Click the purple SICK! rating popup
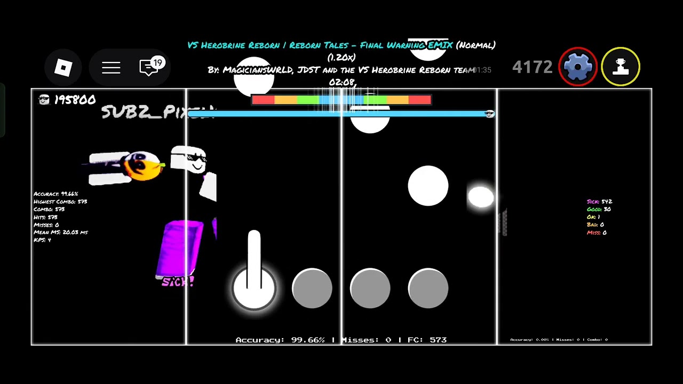The image size is (683, 384). click(178, 282)
